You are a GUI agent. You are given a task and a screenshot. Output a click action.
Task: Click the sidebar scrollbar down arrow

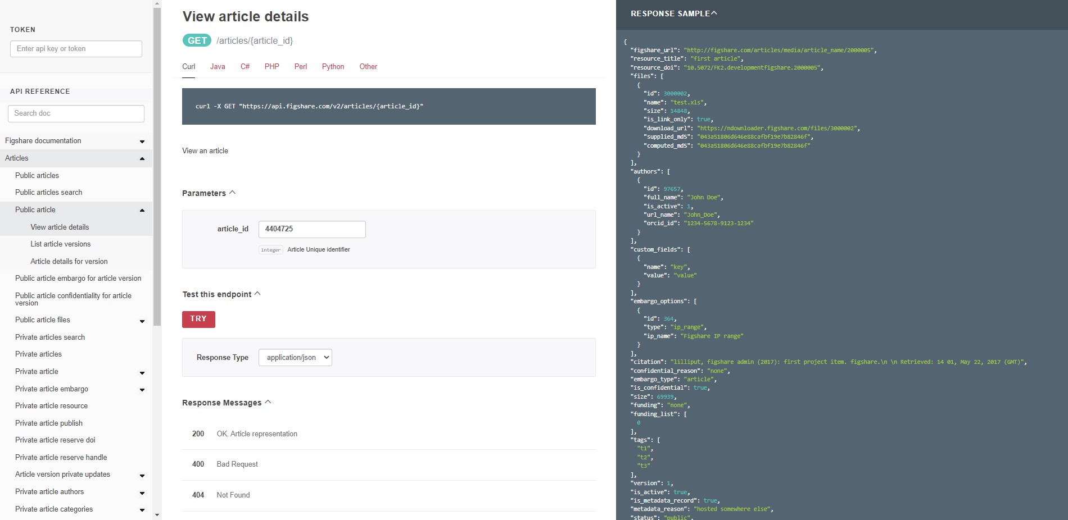[x=157, y=515]
